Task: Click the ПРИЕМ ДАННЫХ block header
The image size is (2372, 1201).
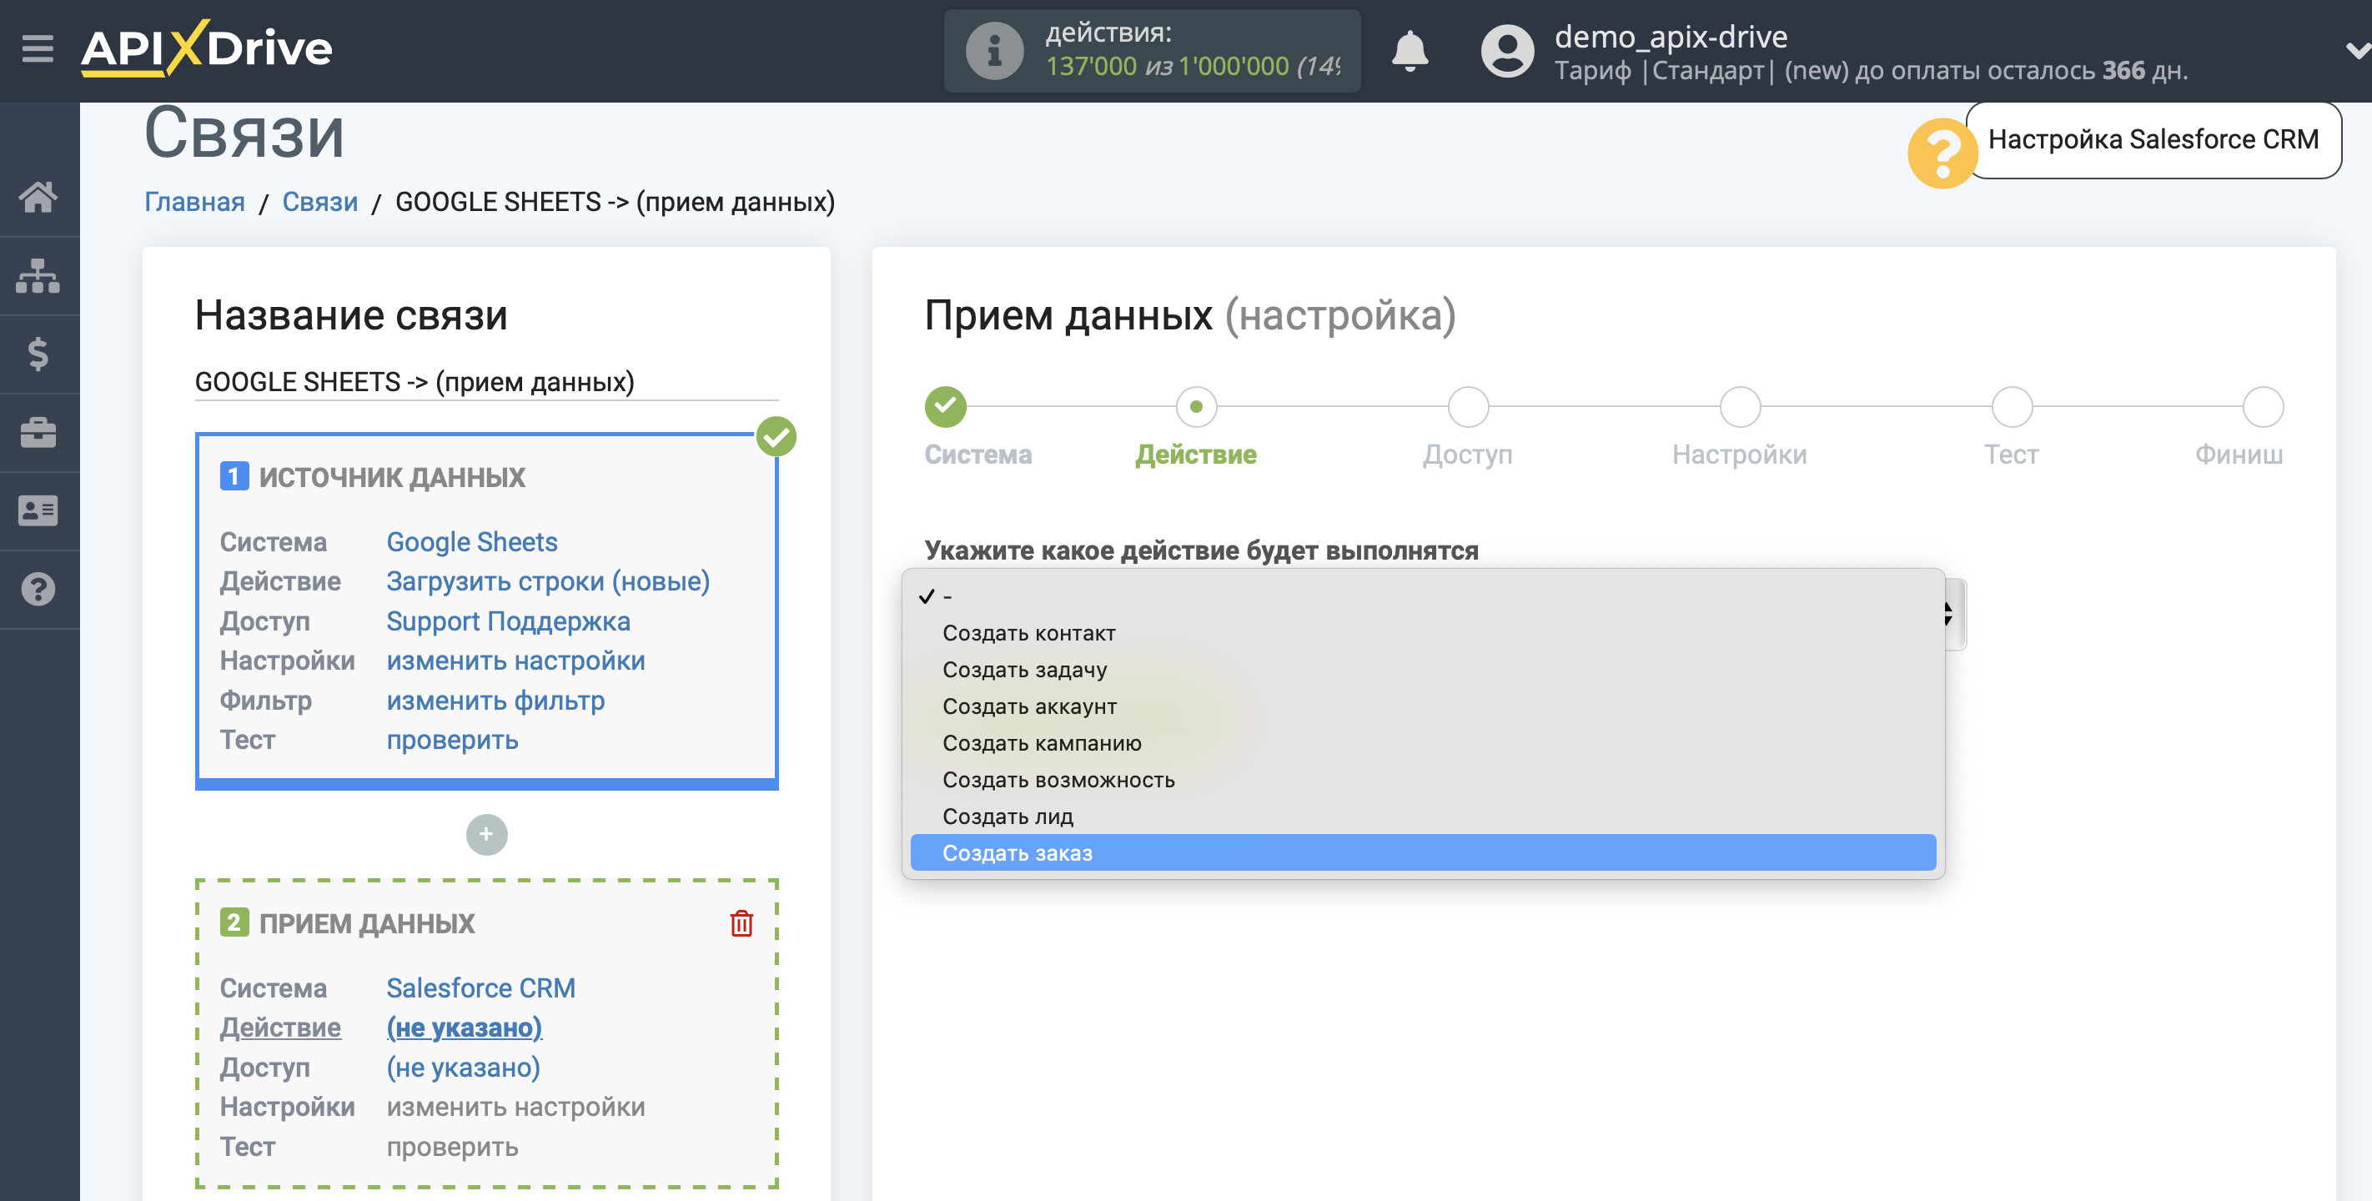Action: 366,923
